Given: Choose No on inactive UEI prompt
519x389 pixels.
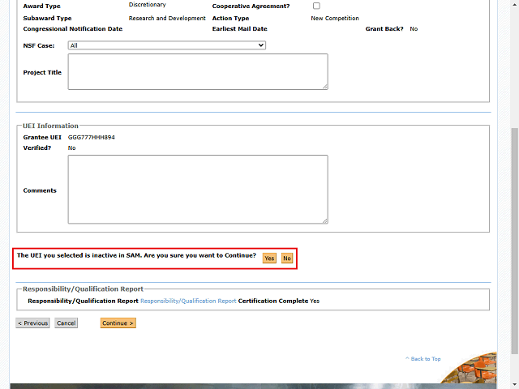Looking at the screenshot, I should point(287,258).
